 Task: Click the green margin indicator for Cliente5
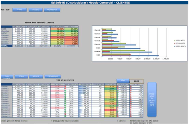point(65,95)
